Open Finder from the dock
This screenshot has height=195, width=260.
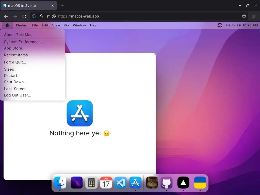pyautogui.click(x=60, y=183)
